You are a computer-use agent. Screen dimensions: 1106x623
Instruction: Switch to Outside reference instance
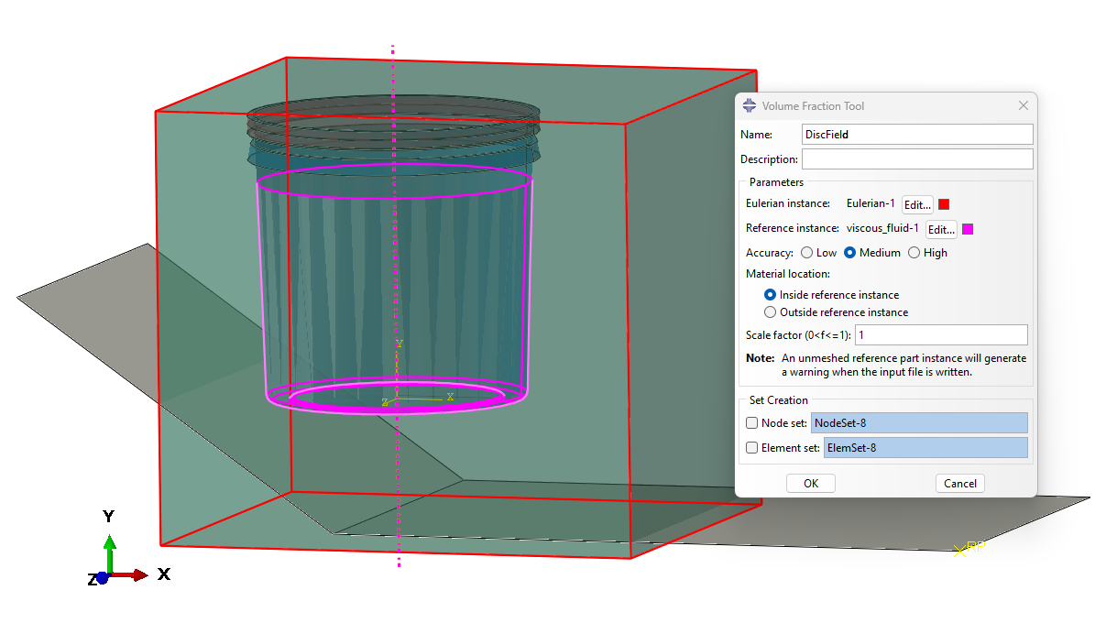(x=770, y=312)
